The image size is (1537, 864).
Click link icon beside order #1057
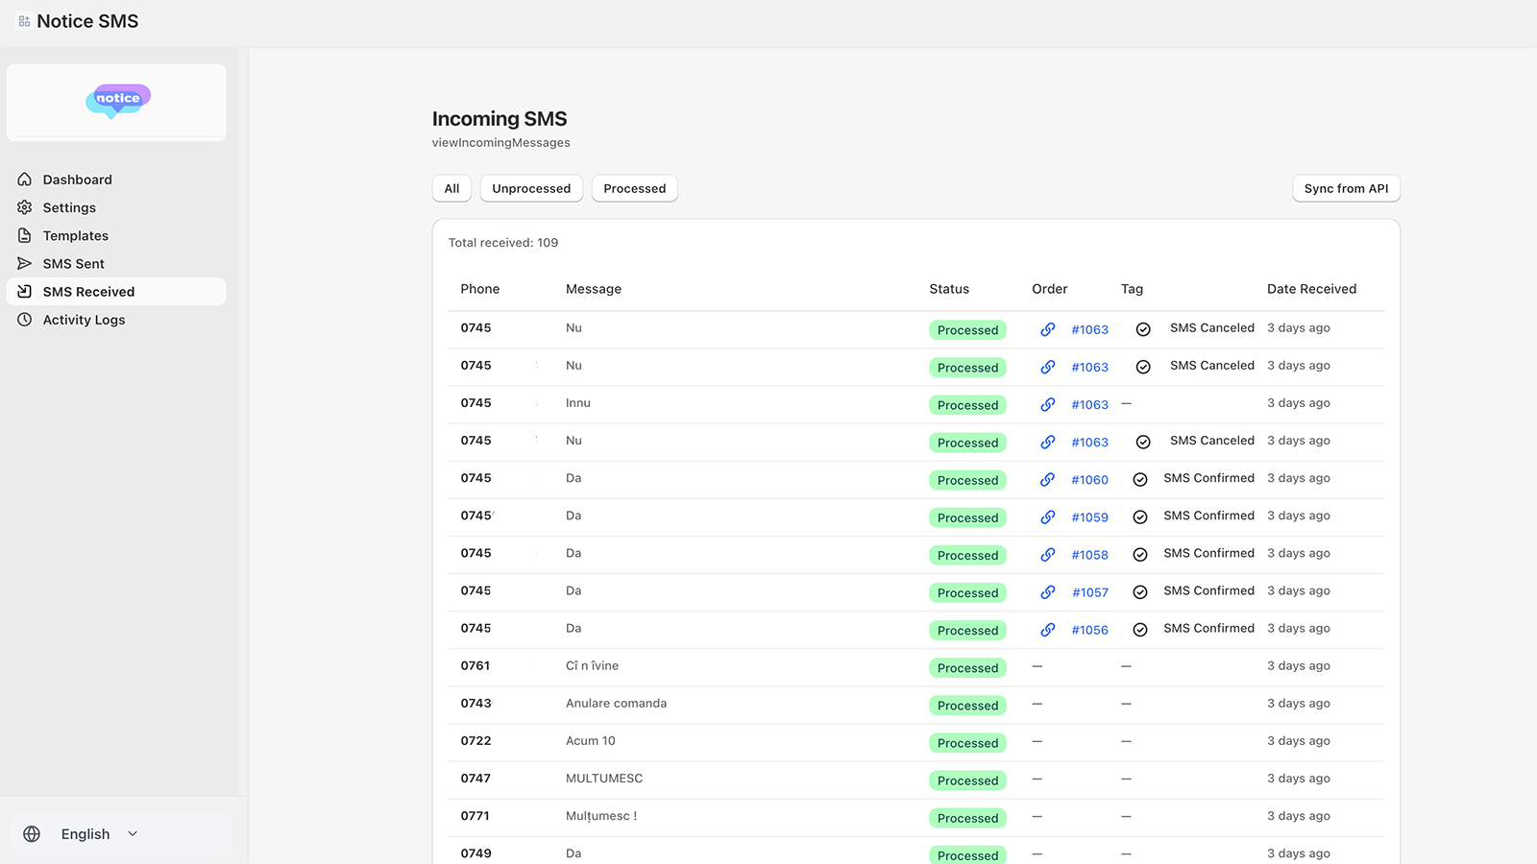tap(1048, 592)
